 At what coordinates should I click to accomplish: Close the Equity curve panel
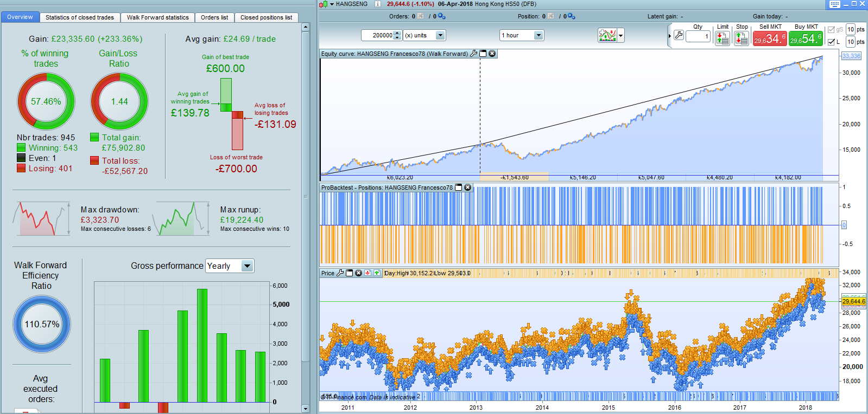492,54
